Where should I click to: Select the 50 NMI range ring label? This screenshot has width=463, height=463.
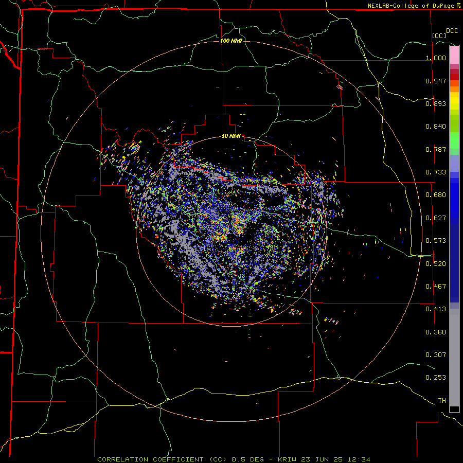[x=231, y=136]
